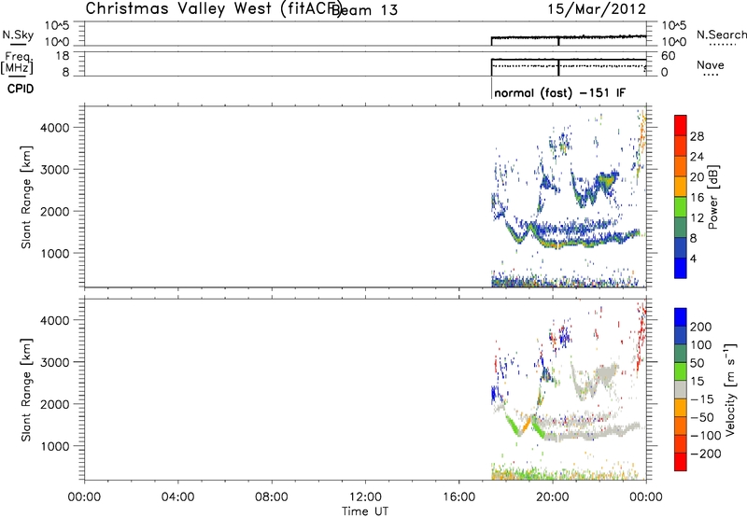Click the "28" Power scale value
The image size is (747, 517).
click(697, 136)
